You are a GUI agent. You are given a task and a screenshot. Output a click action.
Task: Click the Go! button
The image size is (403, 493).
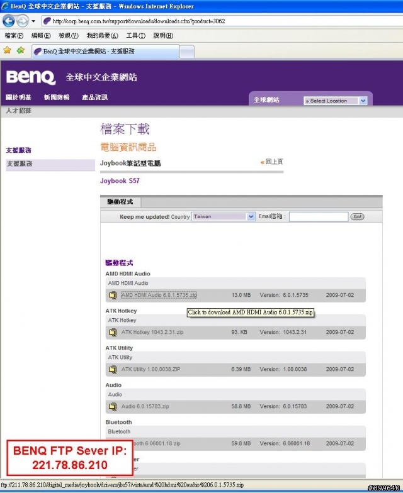(358, 216)
